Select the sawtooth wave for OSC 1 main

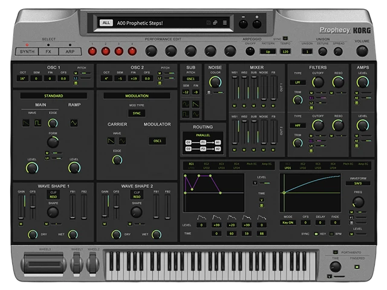tap(26, 123)
